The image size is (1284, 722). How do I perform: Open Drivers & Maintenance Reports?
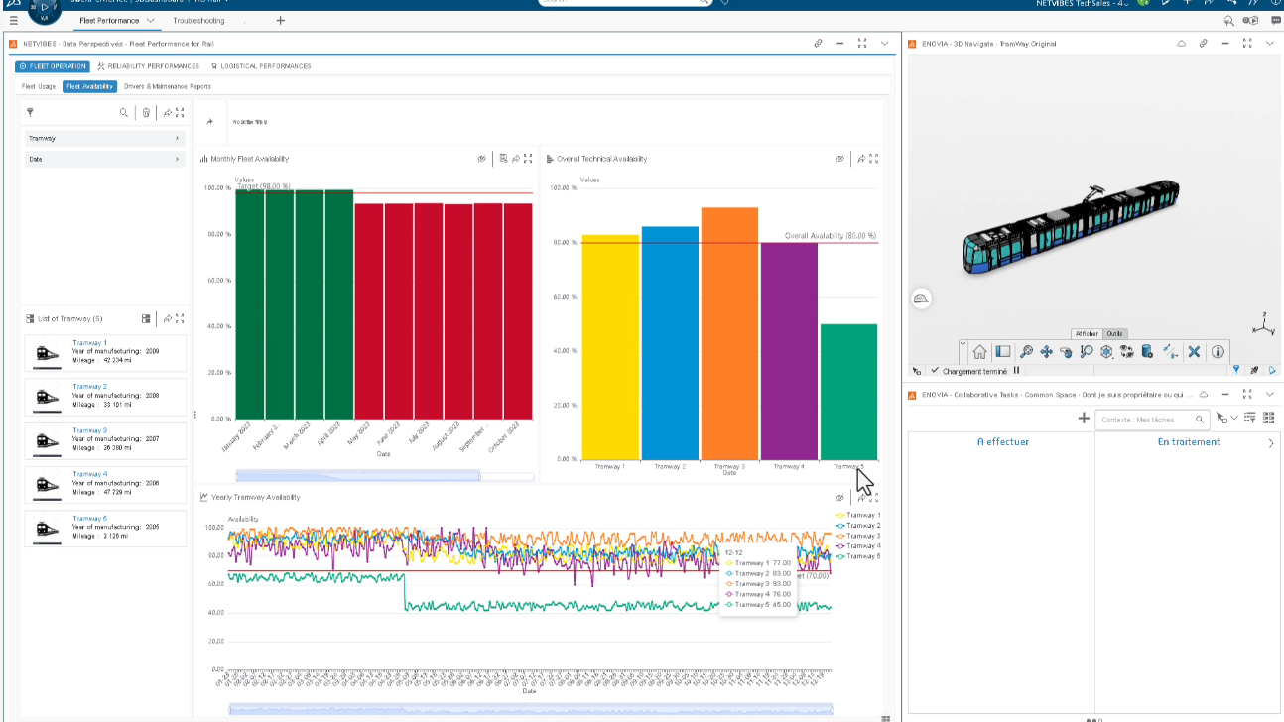click(x=167, y=86)
